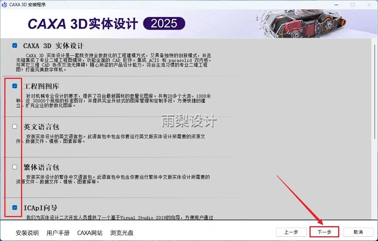Uncheck the 工程图图库 checkbox
The height and width of the screenshot is (241, 378).
[x=15, y=86]
